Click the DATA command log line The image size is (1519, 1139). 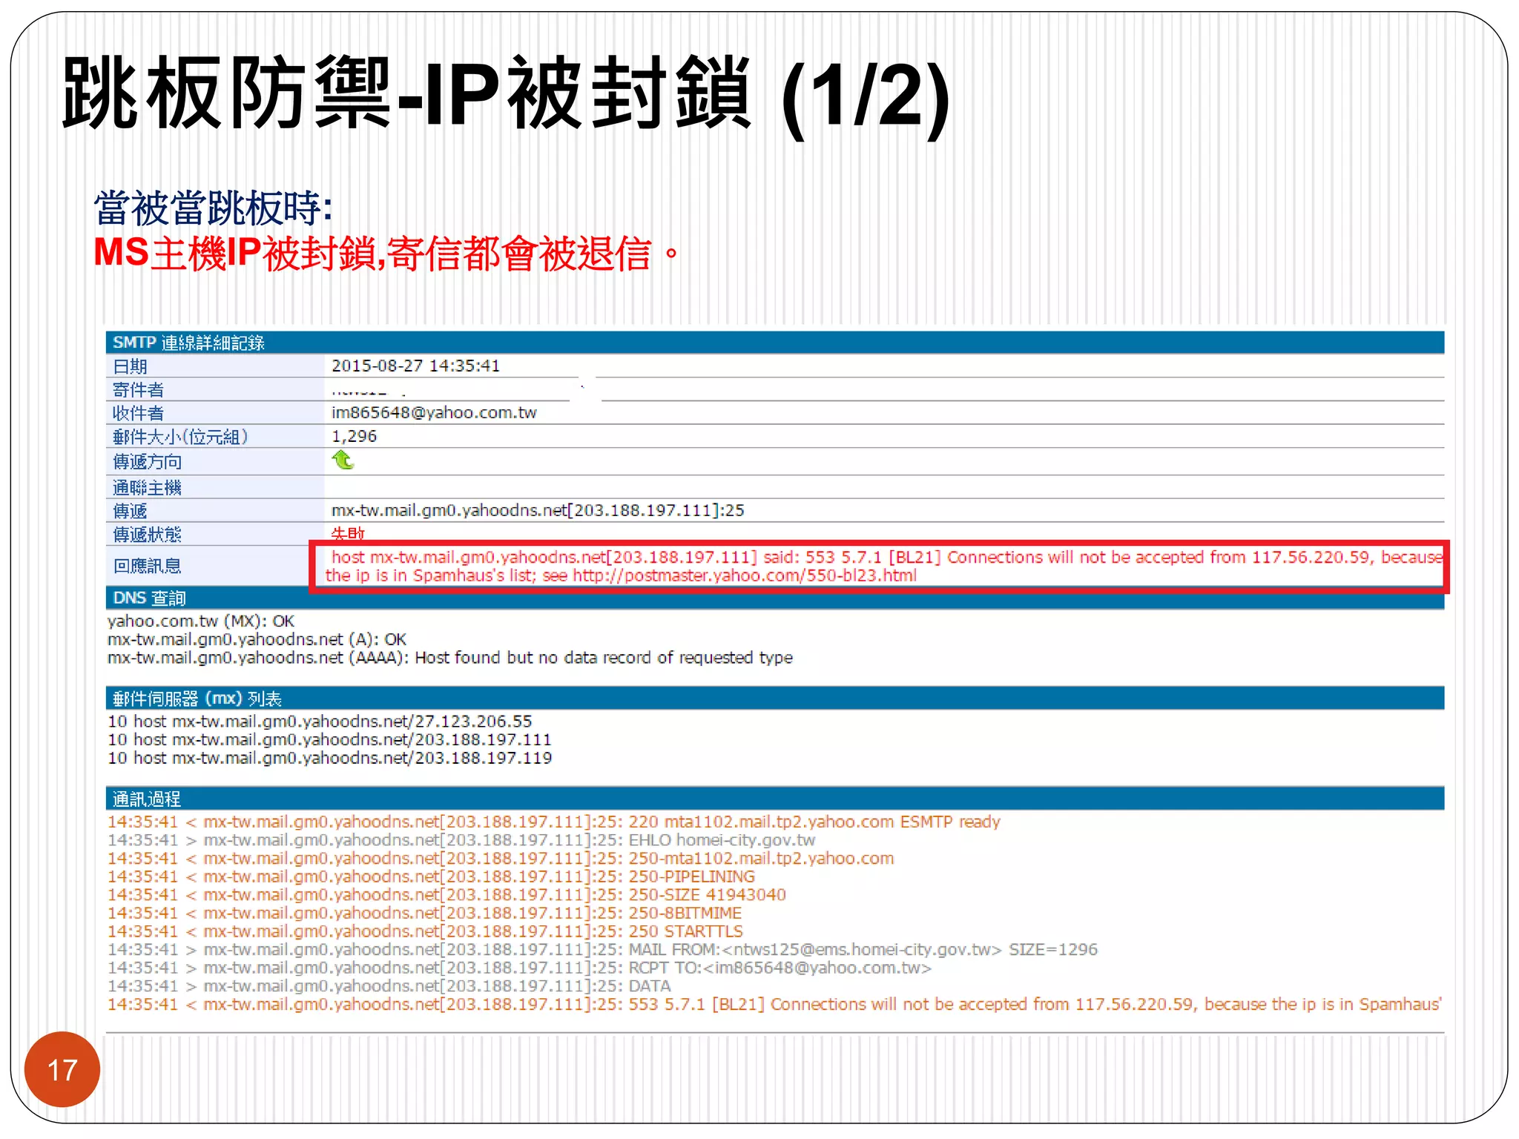pyautogui.click(x=389, y=986)
